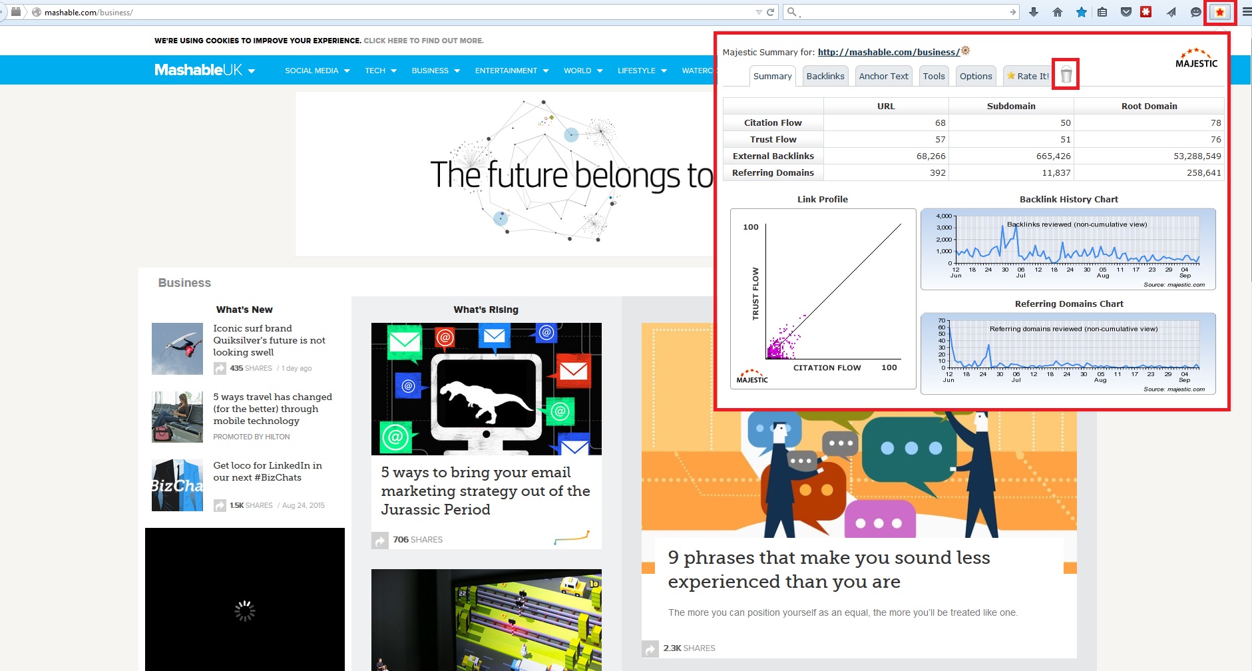Expand the Business menu
1252x671 pixels.
(436, 71)
